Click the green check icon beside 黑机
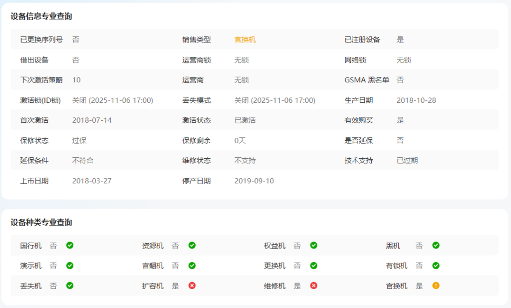The height and width of the screenshot is (308, 511). pos(436,245)
